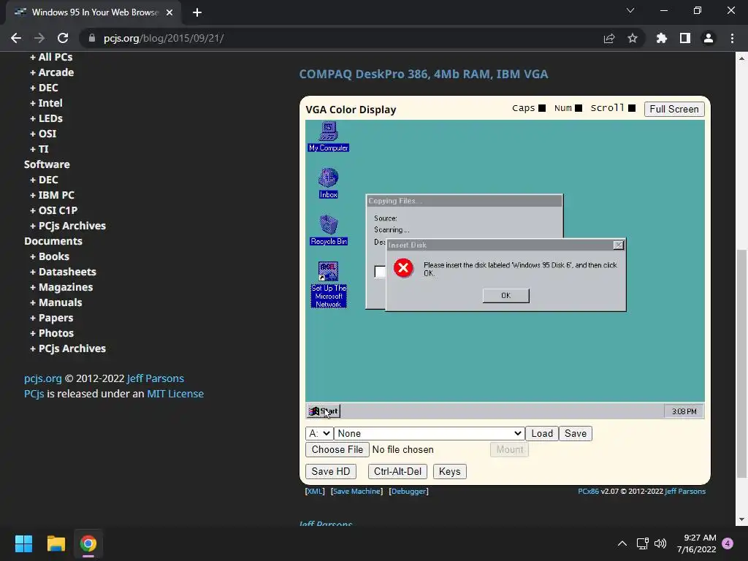Click the Choose File button

[337, 449]
